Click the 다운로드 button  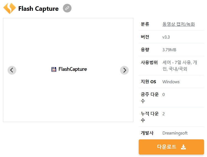(171, 147)
